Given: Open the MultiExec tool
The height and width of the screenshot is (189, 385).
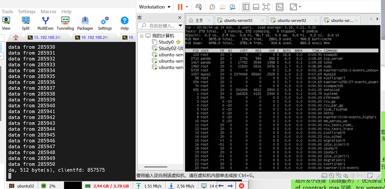Looking at the screenshot, I should coord(45,23).
